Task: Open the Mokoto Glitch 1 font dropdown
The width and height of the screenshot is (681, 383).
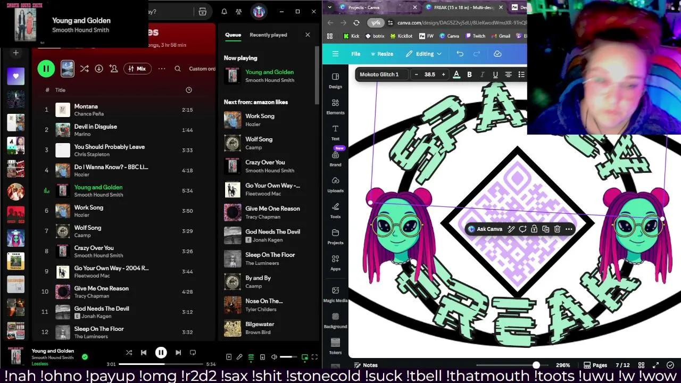Action: point(382,74)
